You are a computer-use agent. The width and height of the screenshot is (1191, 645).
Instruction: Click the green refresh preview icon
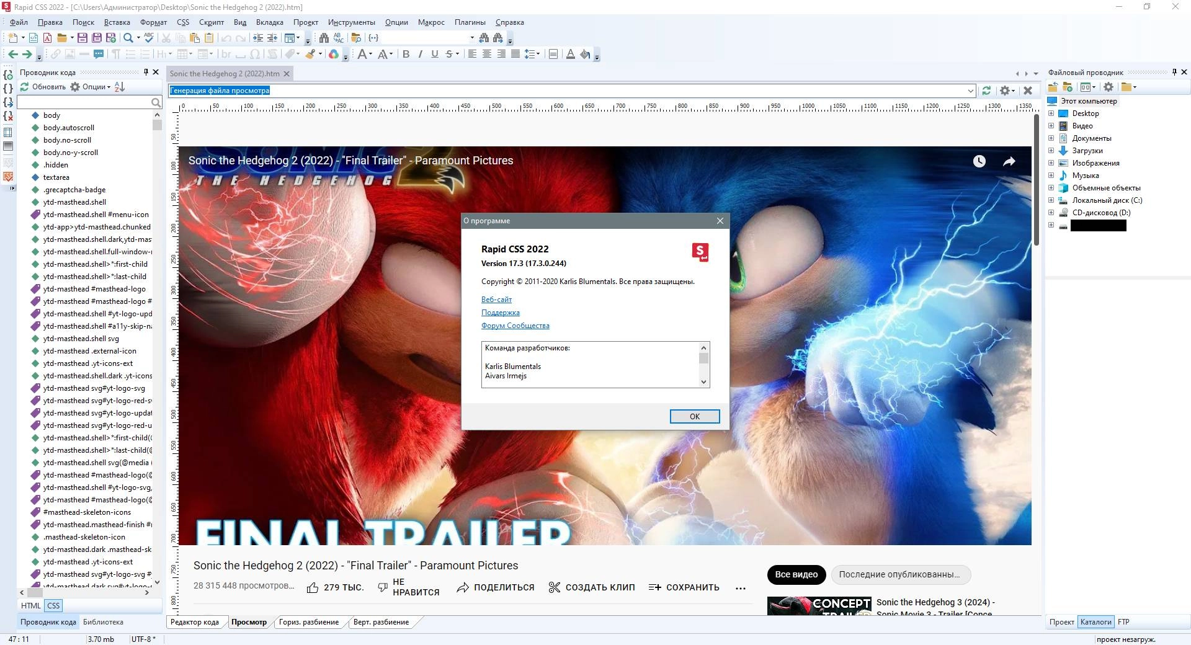click(986, 91)
